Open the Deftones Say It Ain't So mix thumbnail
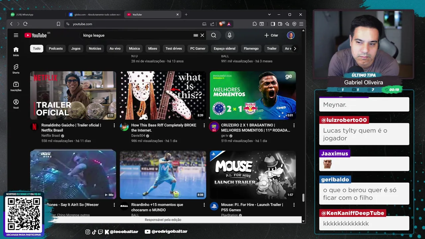 coord(73,175)
